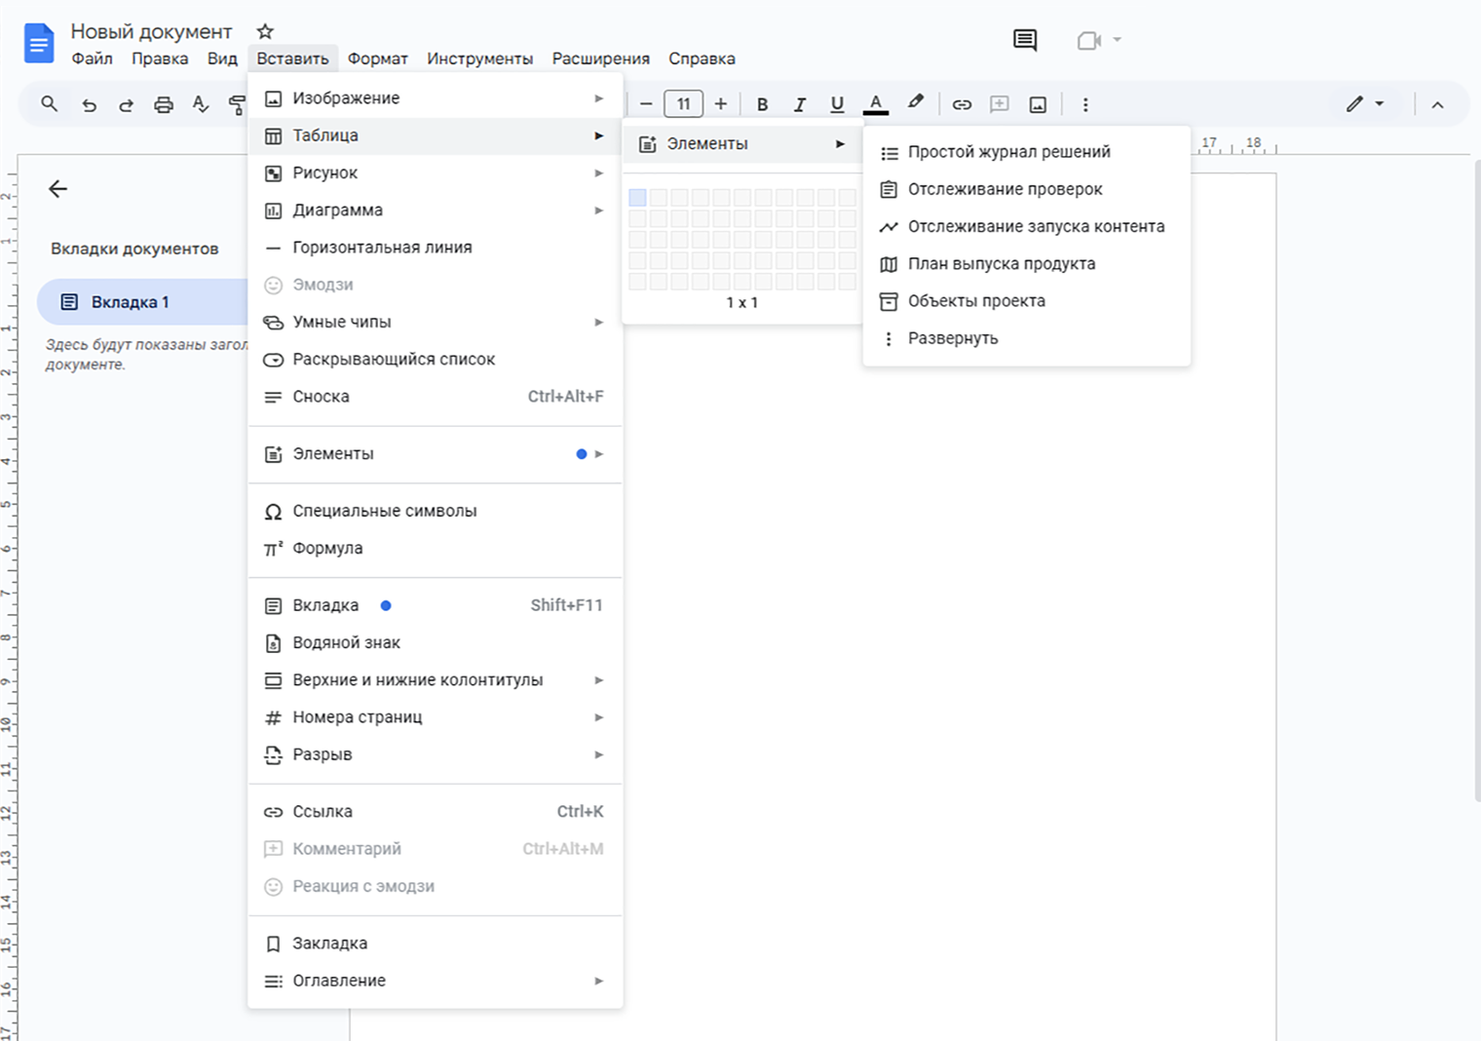Choose Вкладка from the insert menu
The height and width of the screenshot is (1041, 1481).
435,605
